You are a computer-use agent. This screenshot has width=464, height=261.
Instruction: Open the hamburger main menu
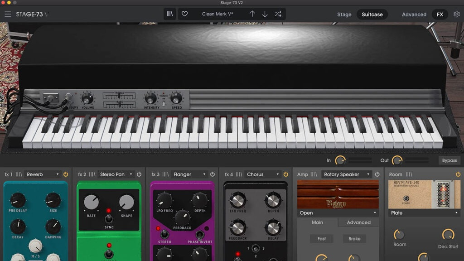tap(8, 14)
